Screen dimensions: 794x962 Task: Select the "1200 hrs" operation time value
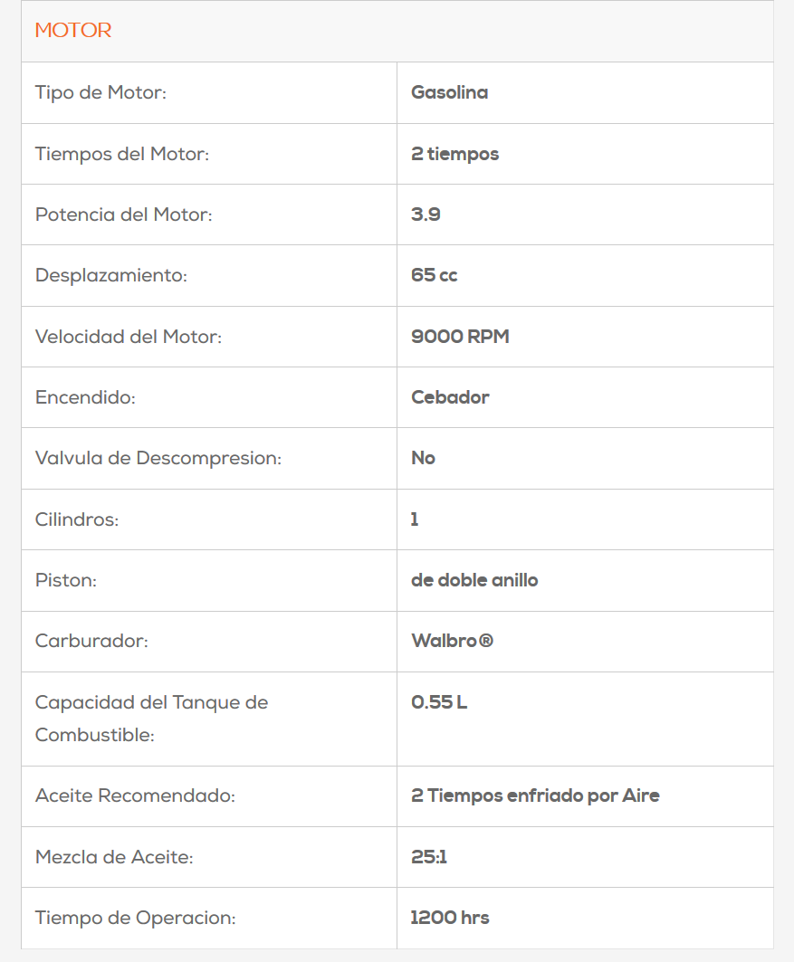[450, 918]
